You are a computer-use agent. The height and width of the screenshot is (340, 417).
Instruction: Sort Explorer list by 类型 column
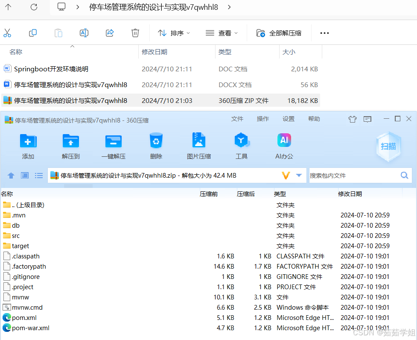tap(225, 52)
